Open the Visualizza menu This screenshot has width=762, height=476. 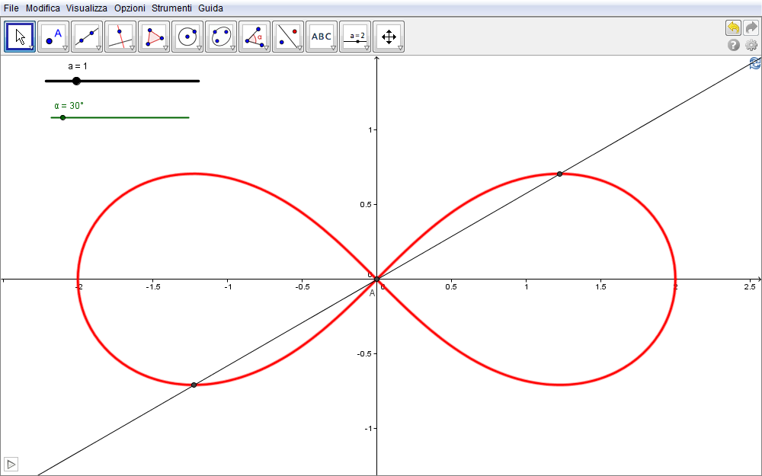(x=86, y=8)
